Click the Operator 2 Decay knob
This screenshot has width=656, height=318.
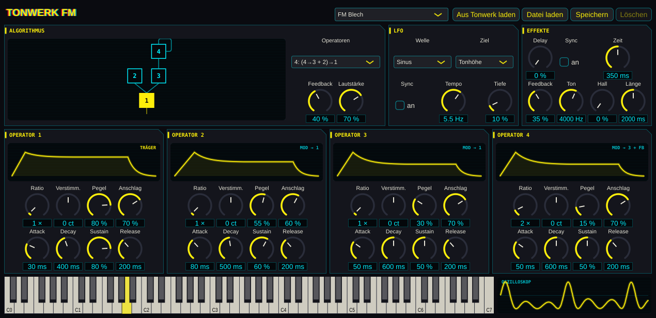tap(231, 249)
